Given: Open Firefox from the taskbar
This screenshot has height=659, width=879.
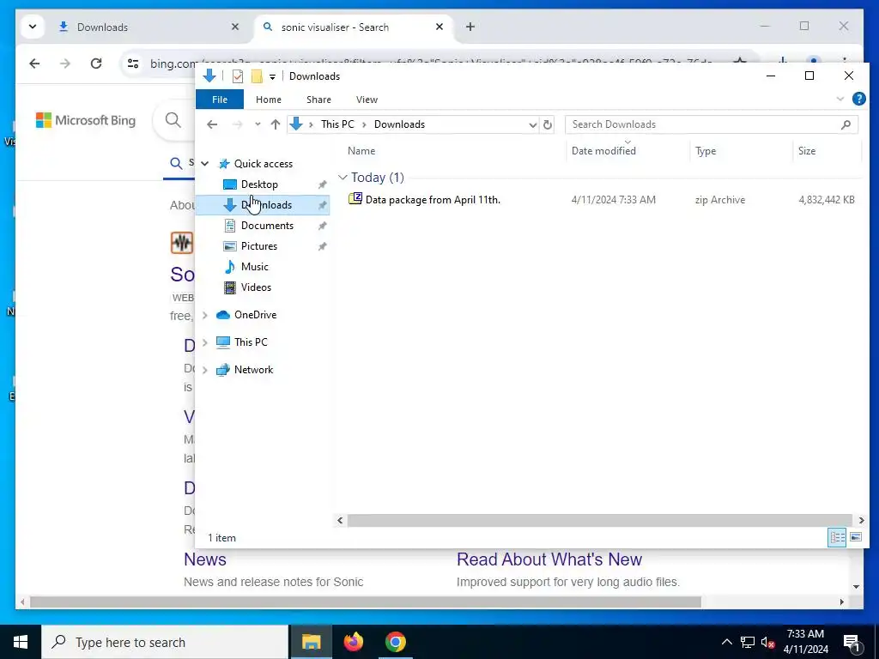Looking at the screenshot, I should (x=353, y=642).
